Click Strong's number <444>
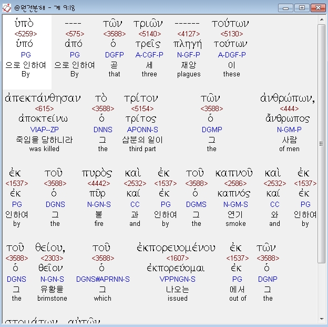Viewport: 328px width, 327px height. (289, 108)
